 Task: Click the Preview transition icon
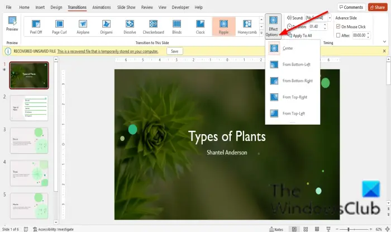12,24
